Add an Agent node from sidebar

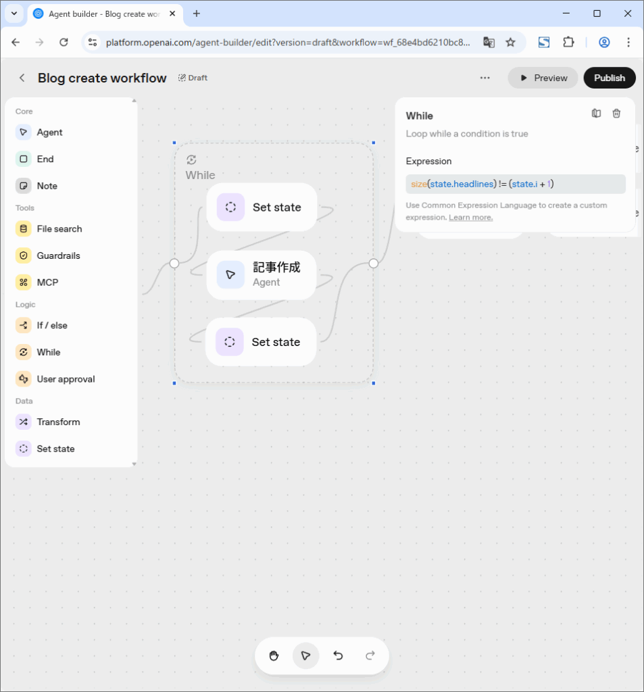point(49,132)
